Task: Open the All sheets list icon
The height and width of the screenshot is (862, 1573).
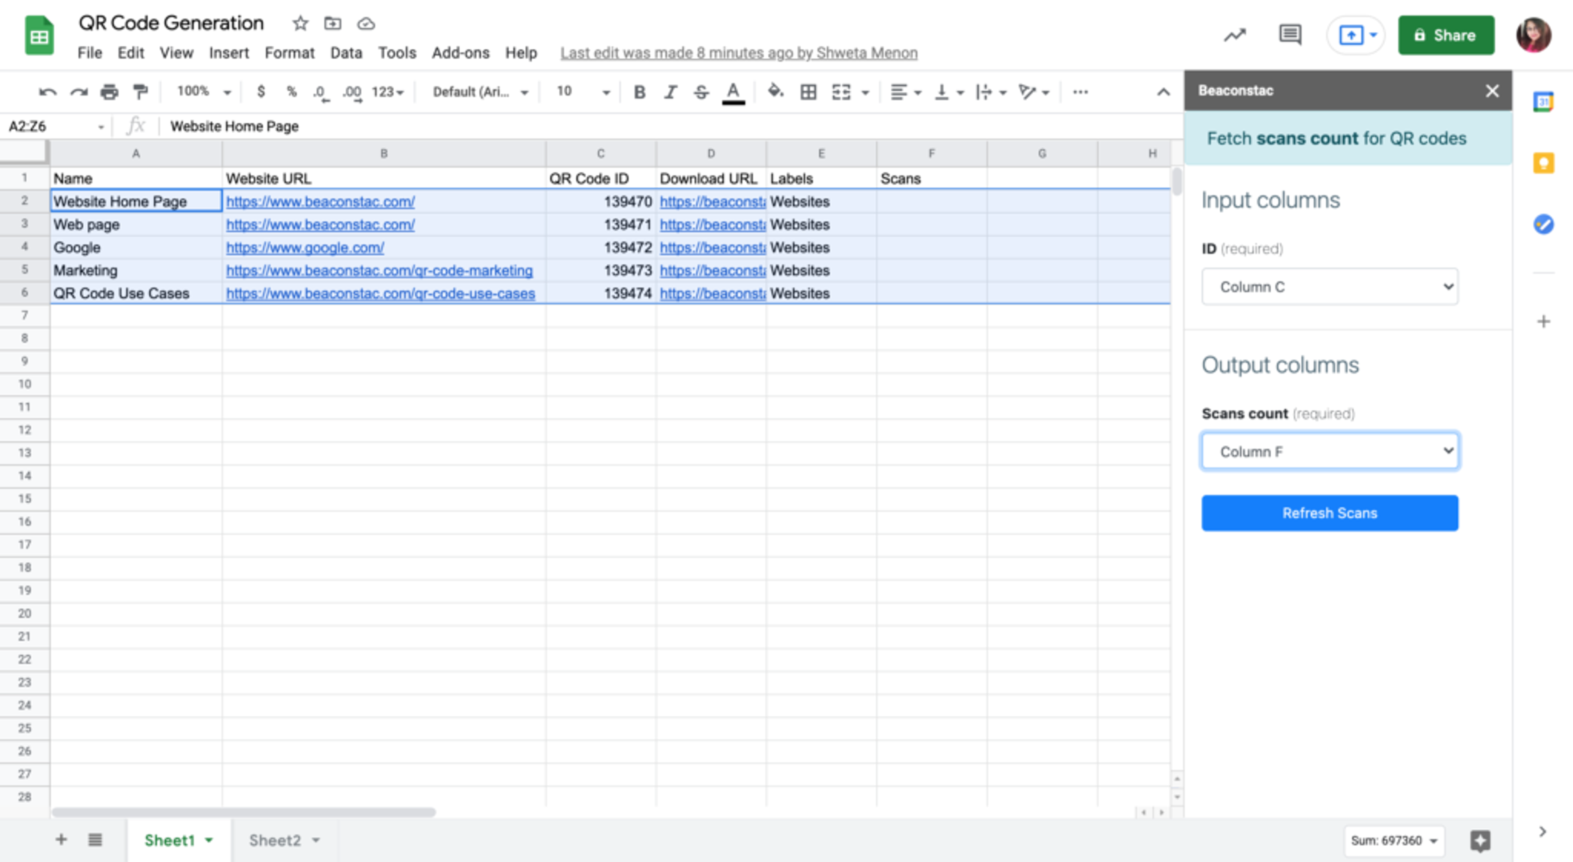Action: 95,839
